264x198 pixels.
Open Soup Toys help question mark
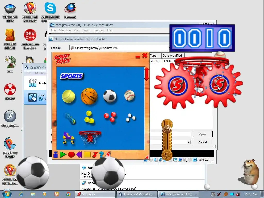pyautogui.click(x=101, y=155)
